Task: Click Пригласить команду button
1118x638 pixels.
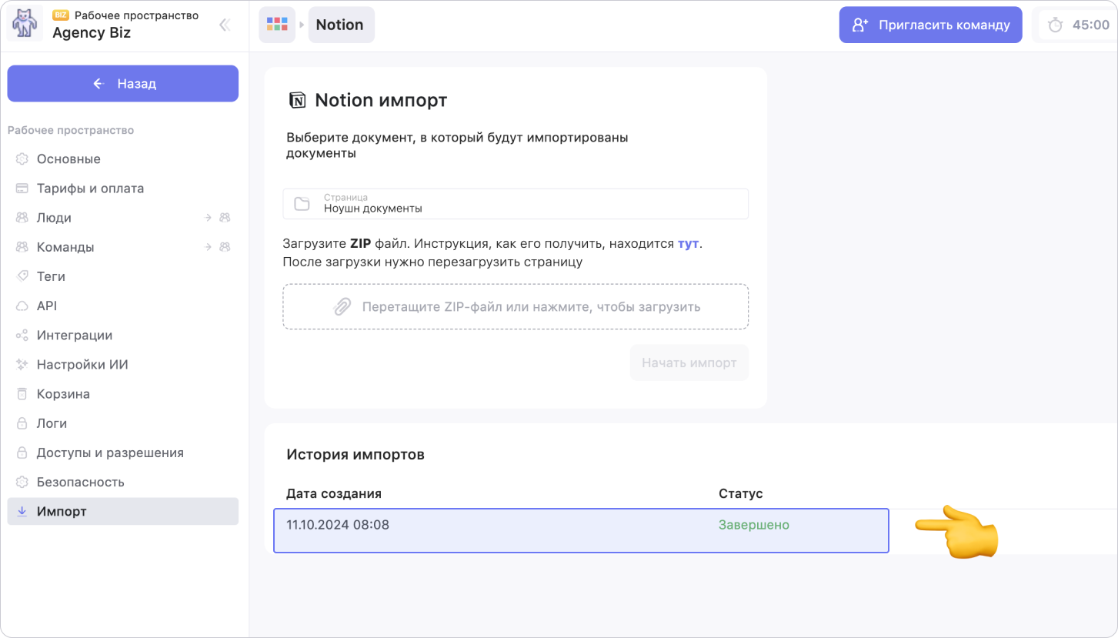Action: [930, 25]
